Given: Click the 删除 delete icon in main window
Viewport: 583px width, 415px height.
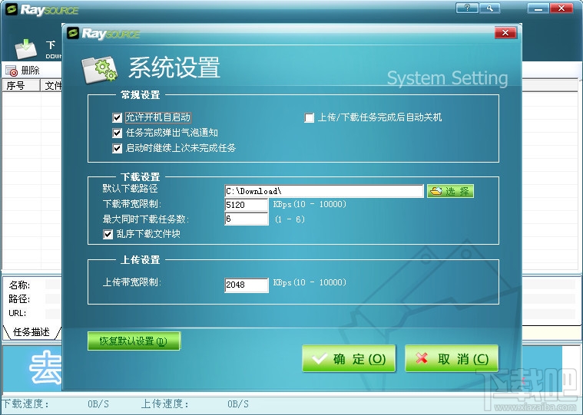Looking at the screenshot, I should click(12, 71).
